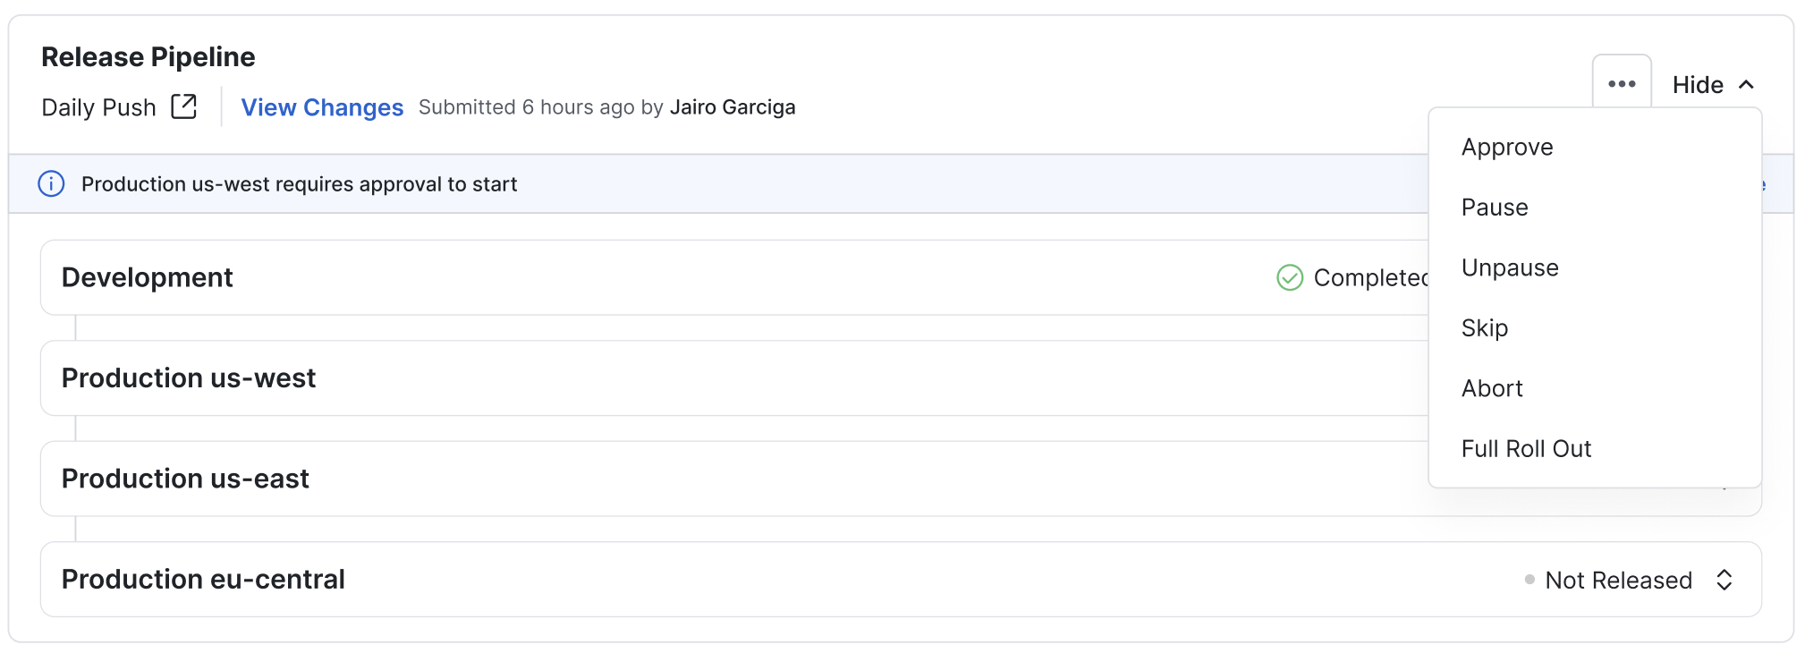Click the three-dot more actions button
1805x653 pixels.
pyautogui.click(x=1621, y=84)
